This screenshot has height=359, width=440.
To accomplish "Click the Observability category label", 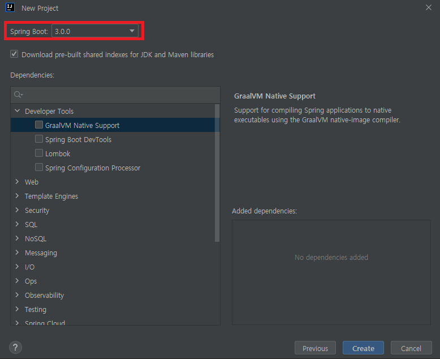I will coord(44,295).
